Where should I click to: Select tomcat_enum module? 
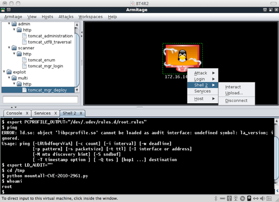[42, 60]
